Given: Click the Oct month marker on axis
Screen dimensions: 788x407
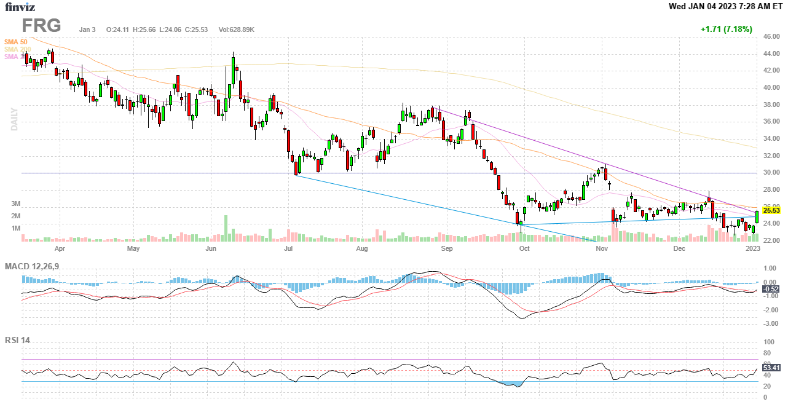Looking at the screenshot, I should coord(524,249).
